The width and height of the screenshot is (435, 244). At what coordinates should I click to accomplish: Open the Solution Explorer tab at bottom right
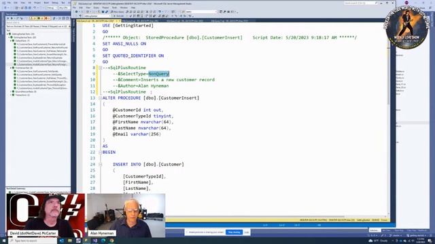375,230
